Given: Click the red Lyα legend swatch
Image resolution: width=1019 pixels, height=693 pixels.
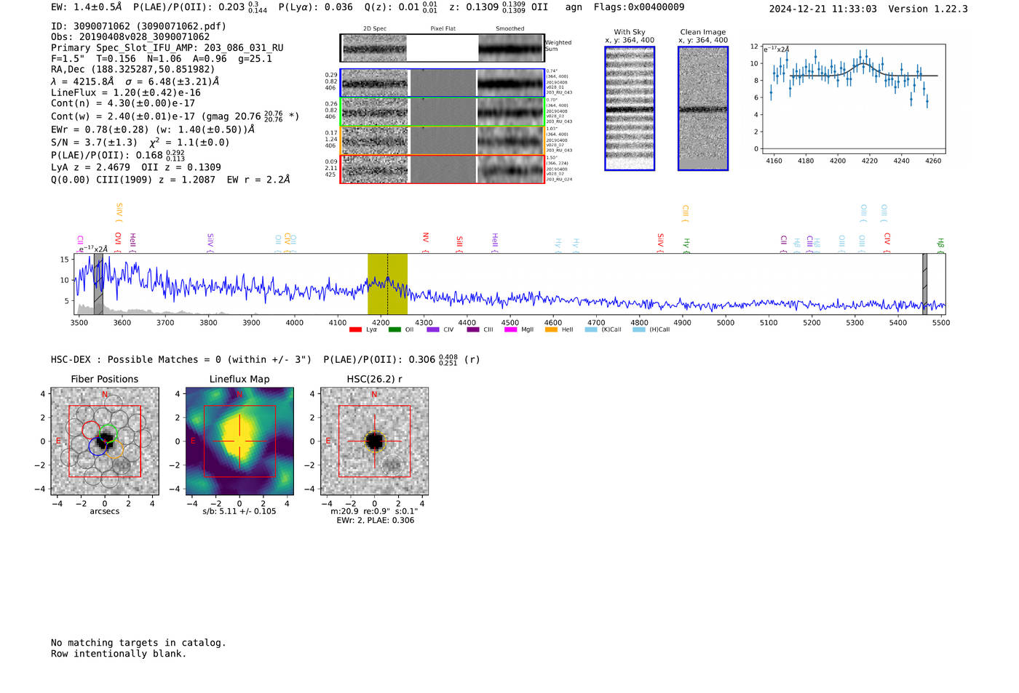Looking at the screenshot, I should tap(355, 329).
